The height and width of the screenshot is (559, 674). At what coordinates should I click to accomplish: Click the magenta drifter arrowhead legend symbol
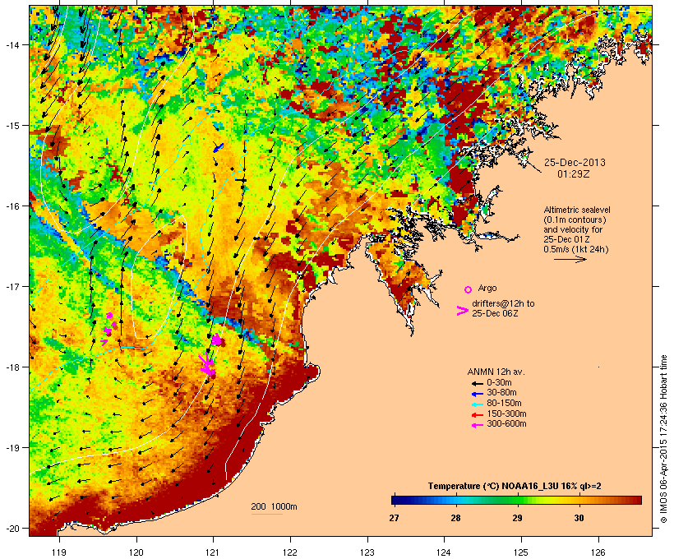pyautogui.click(x=463, y=311)
